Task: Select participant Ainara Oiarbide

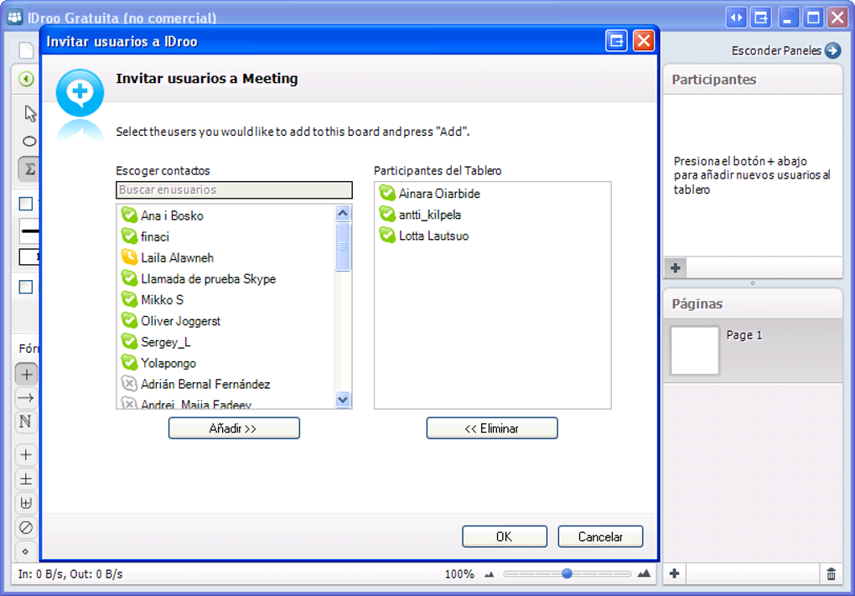Action: click(492, 194)
